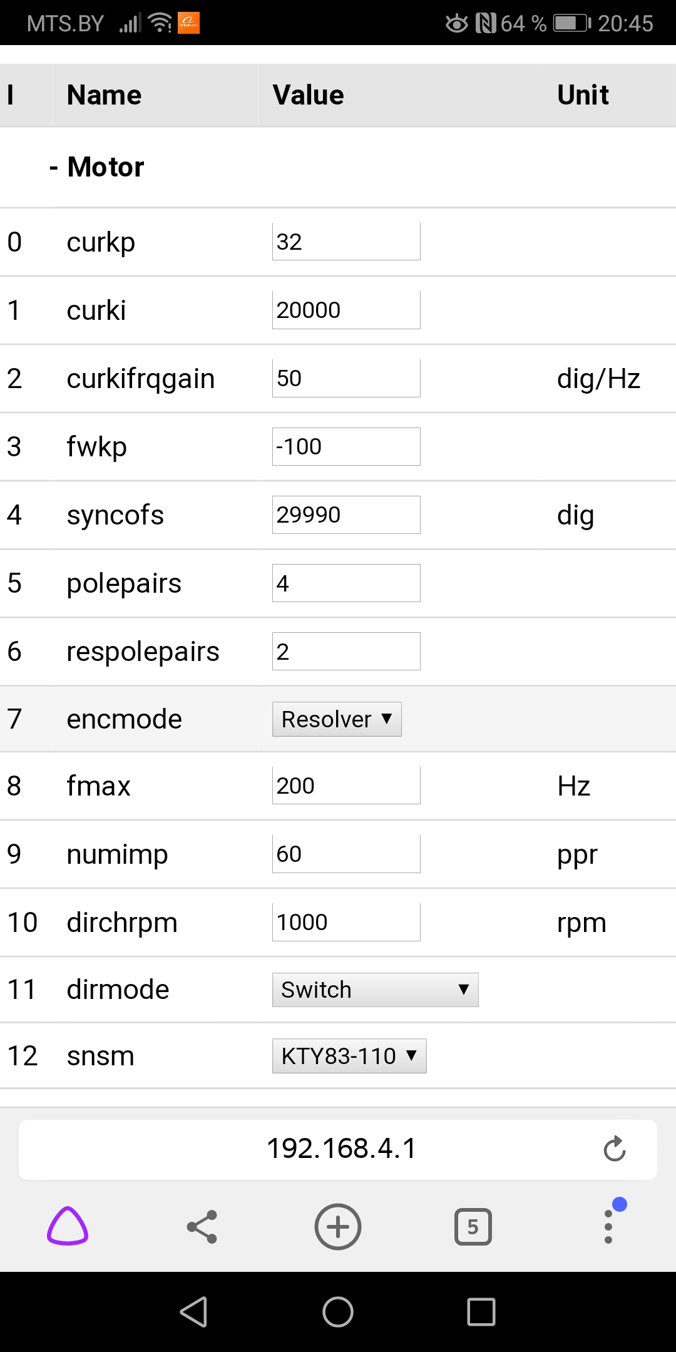Open the dirmode Switch dropdown
The width and height of the screenshot is (676, 1352).
click(x=375, y=990)
